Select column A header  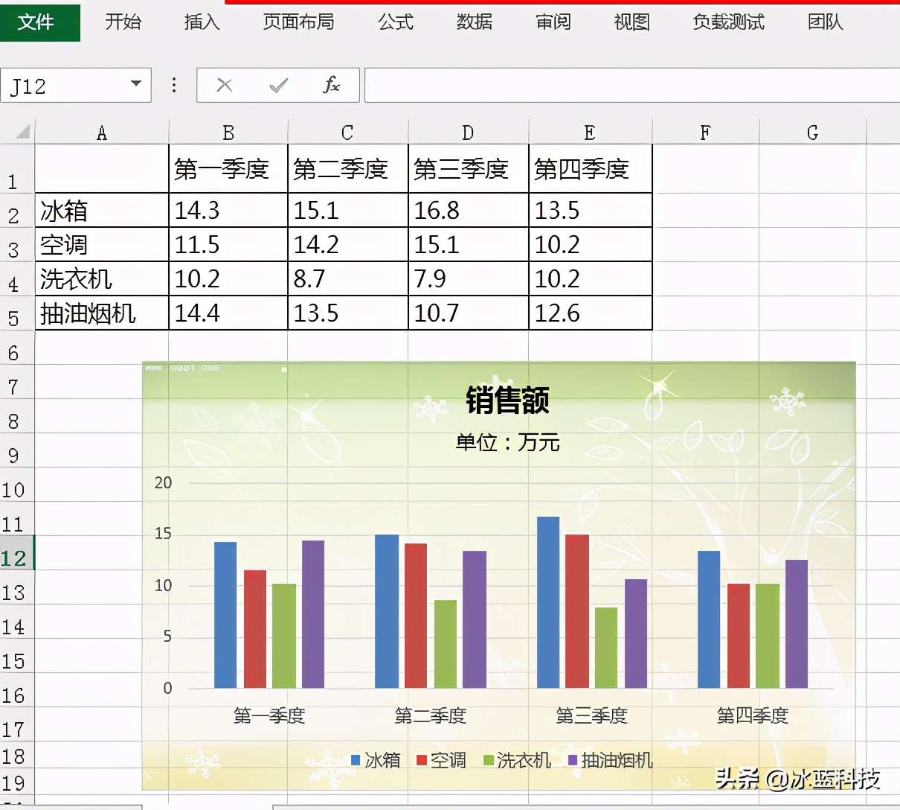[x=102, y=133]
